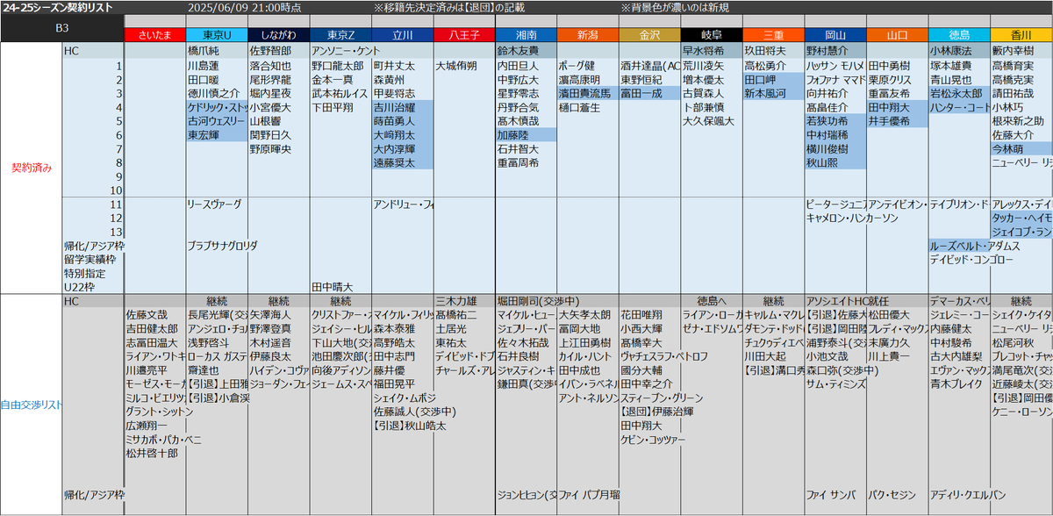The image size is (1053, 516).
Task: Select the さいたま team header cell
Action: point(155,35)
